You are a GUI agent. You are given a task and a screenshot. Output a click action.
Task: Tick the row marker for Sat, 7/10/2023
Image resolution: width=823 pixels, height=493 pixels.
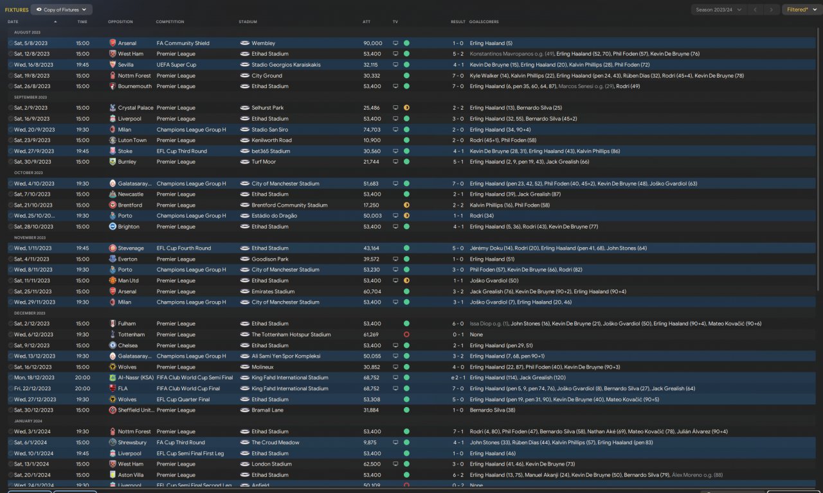pos(10,194)
